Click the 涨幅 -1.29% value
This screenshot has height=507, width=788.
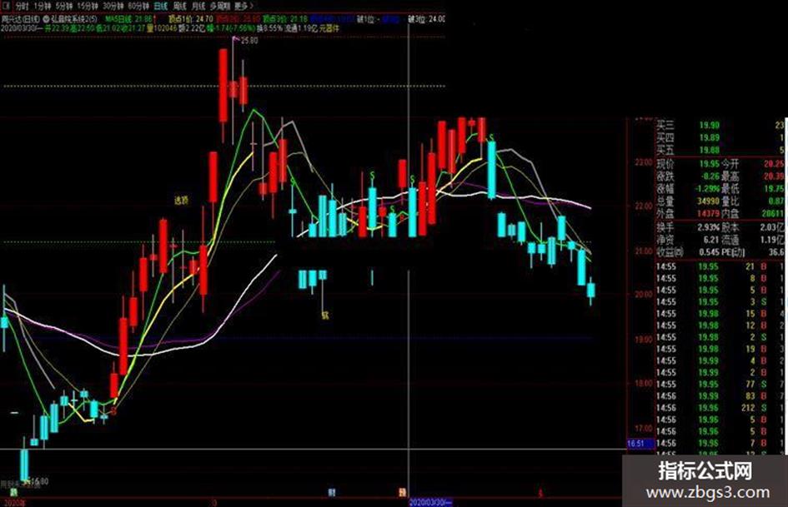[x=708, y=189]
